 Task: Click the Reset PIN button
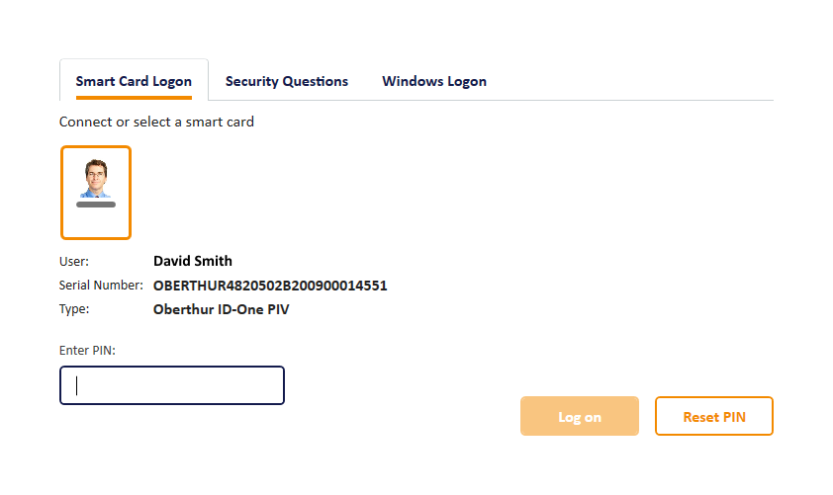[713, 417]
